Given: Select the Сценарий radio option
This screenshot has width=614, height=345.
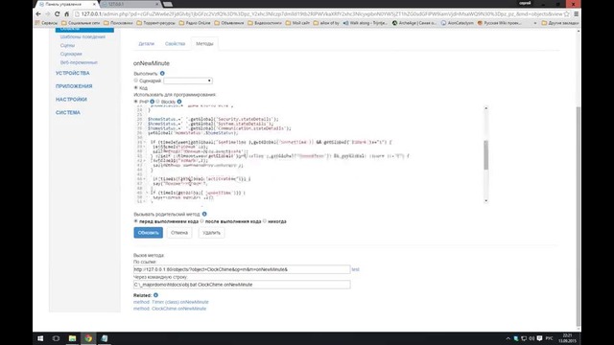Looking at the screenshot, I should pyautogui.click(x=136, y=80).
